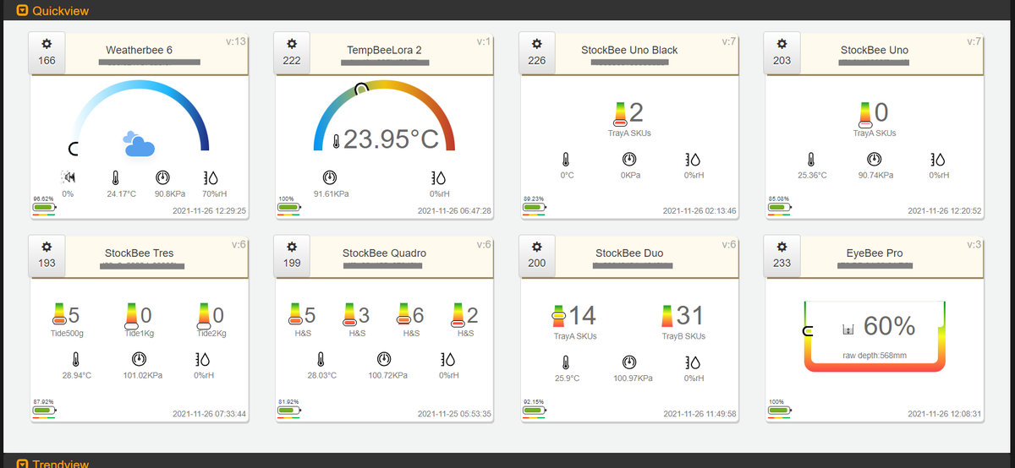Click StockBee Uno Black battery icon 89.23%
The image size is (1015, 468).
(x=534, y=207)
